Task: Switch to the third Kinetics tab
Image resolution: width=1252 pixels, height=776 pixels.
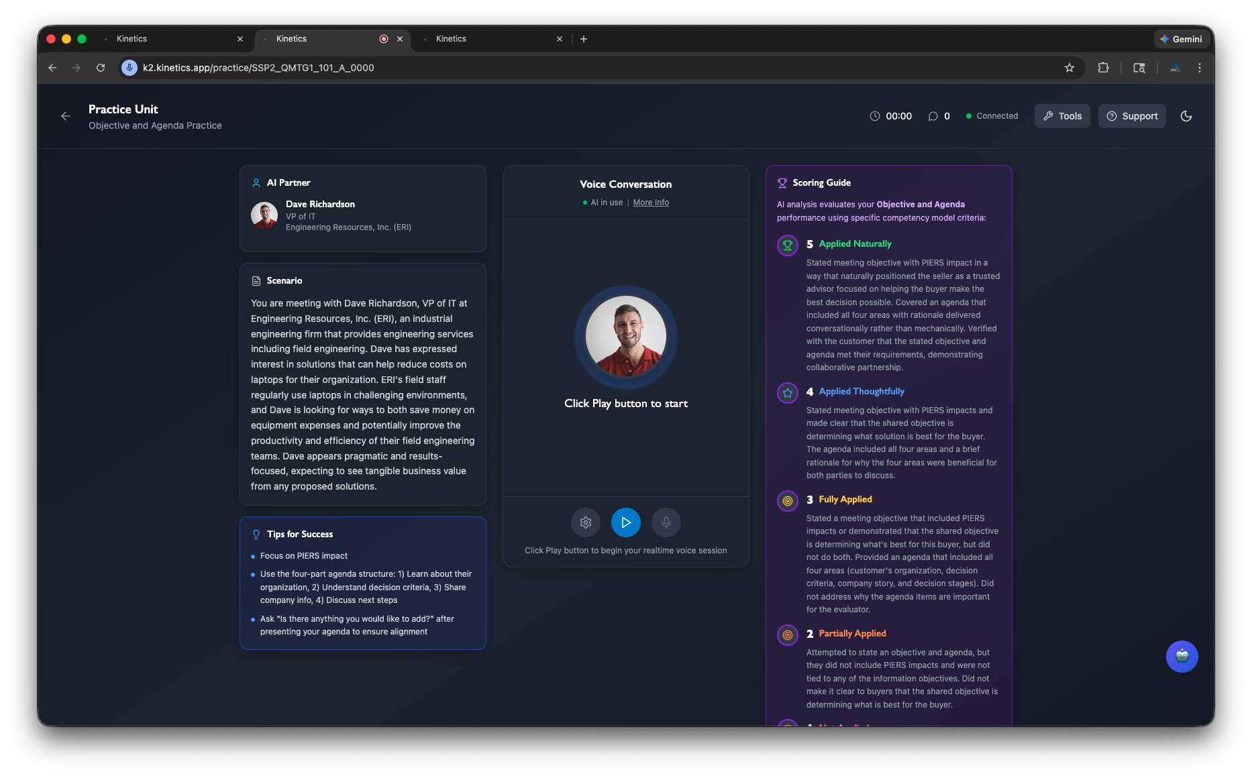Action: tap(491, 39)
